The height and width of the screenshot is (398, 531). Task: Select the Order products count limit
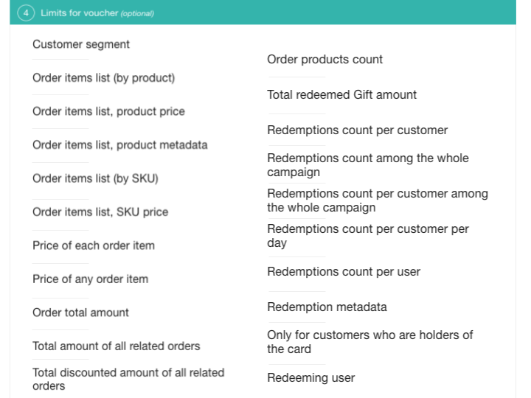coord(324,59)
